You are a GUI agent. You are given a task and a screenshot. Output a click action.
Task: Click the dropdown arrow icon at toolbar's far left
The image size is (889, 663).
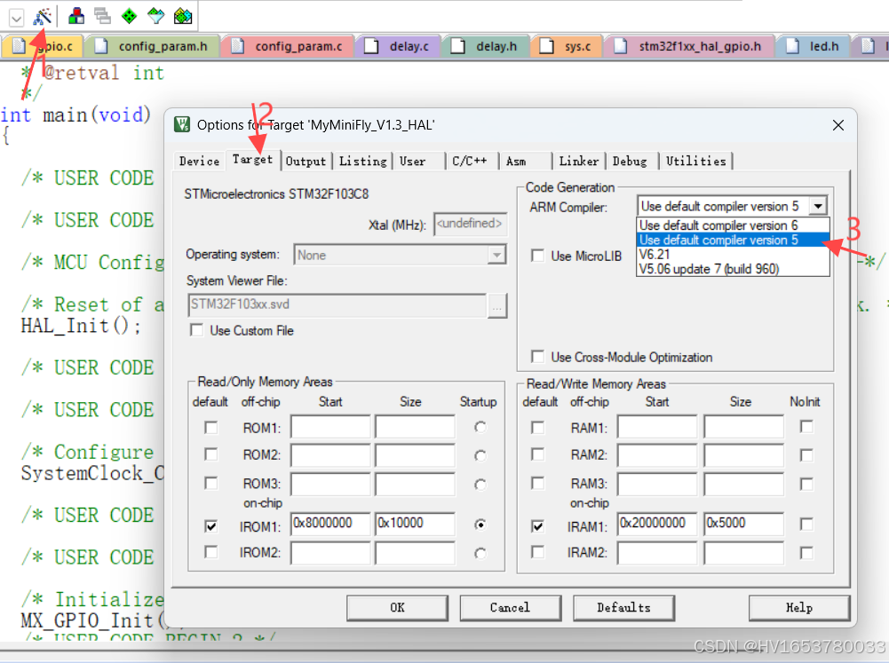(x=15, y=15)
